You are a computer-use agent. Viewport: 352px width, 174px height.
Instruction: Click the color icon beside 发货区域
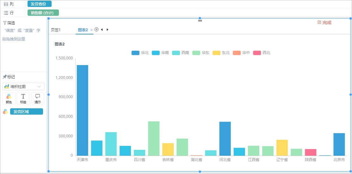click(5, 111)
